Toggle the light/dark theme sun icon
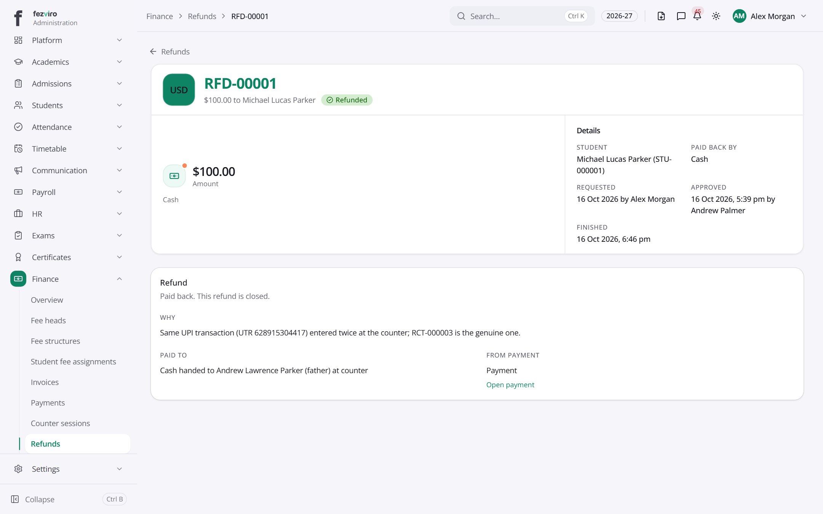The width and height of the screenshot is (823, 514). (716, 16)
